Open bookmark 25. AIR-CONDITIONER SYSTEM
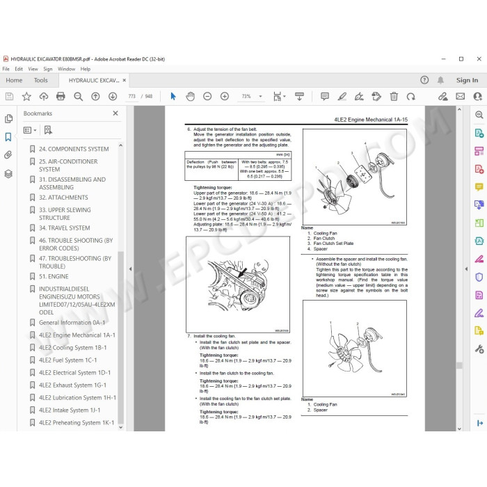 coord(68,166)
